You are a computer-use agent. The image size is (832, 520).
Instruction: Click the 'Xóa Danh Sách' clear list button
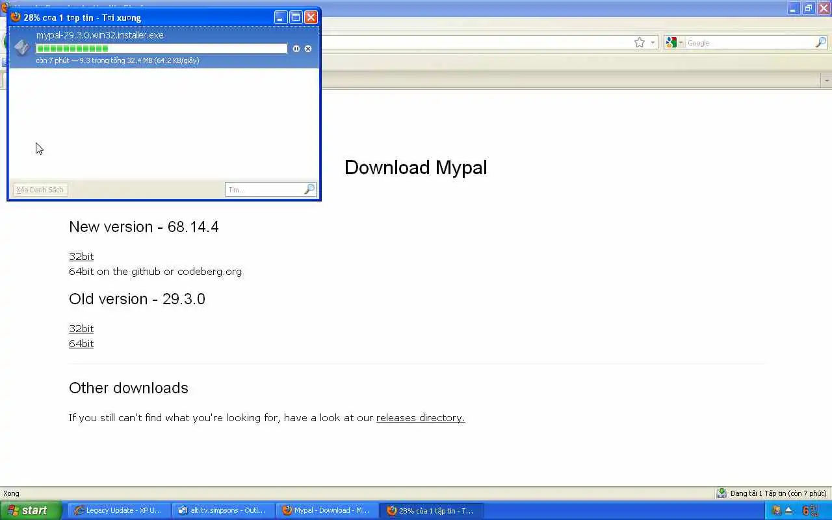(x=40, y=190)
